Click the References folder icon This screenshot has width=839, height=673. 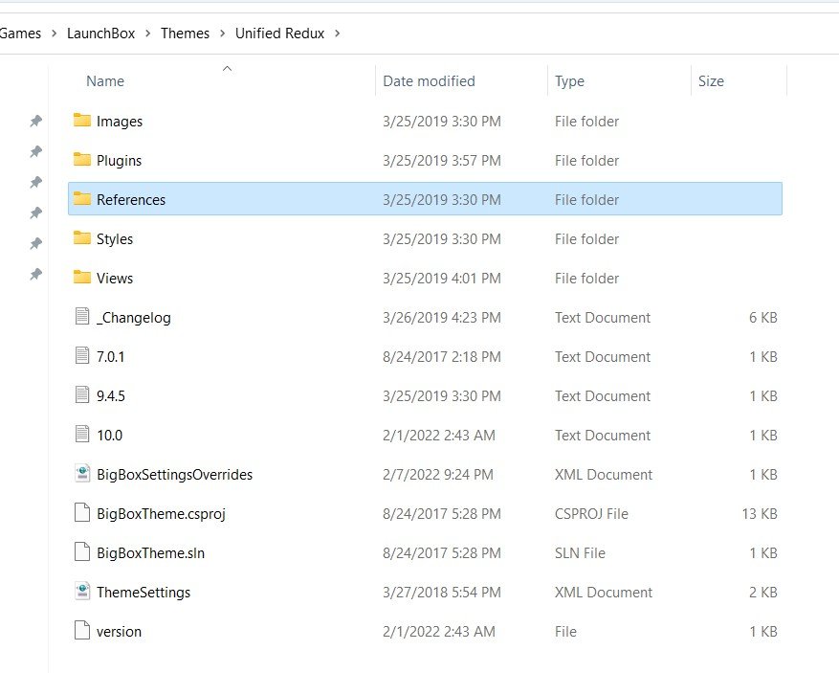(x=82, y=198)
